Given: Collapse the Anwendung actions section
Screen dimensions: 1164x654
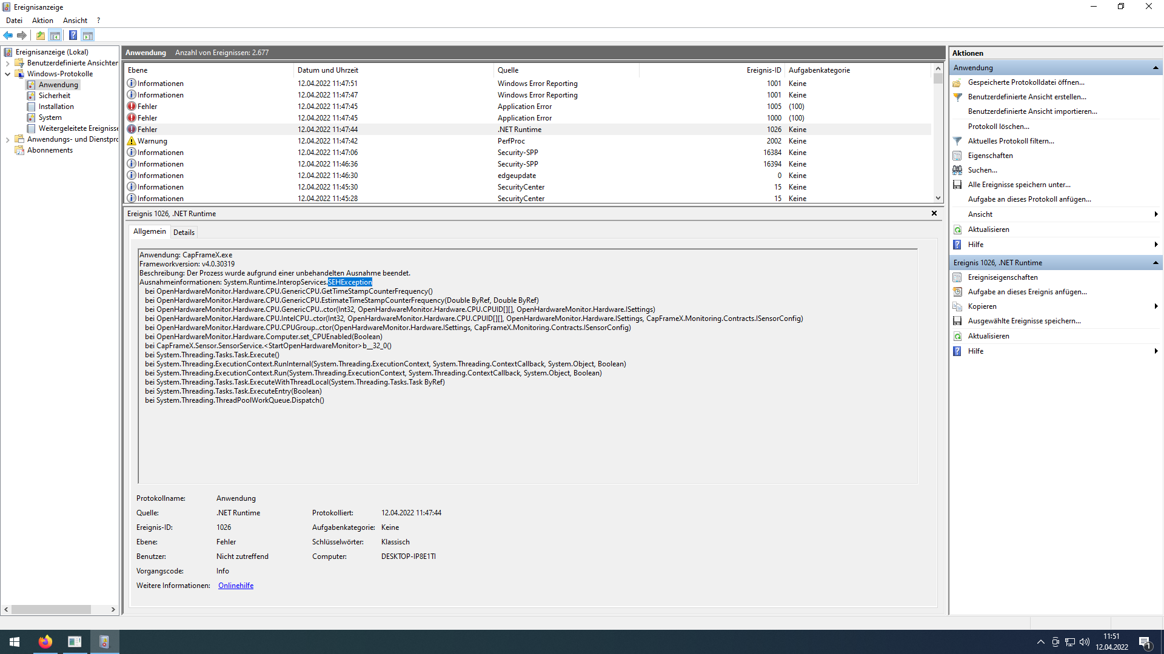Looking at the screenshot, I should pyautogui.click(x=1156, y=68).
